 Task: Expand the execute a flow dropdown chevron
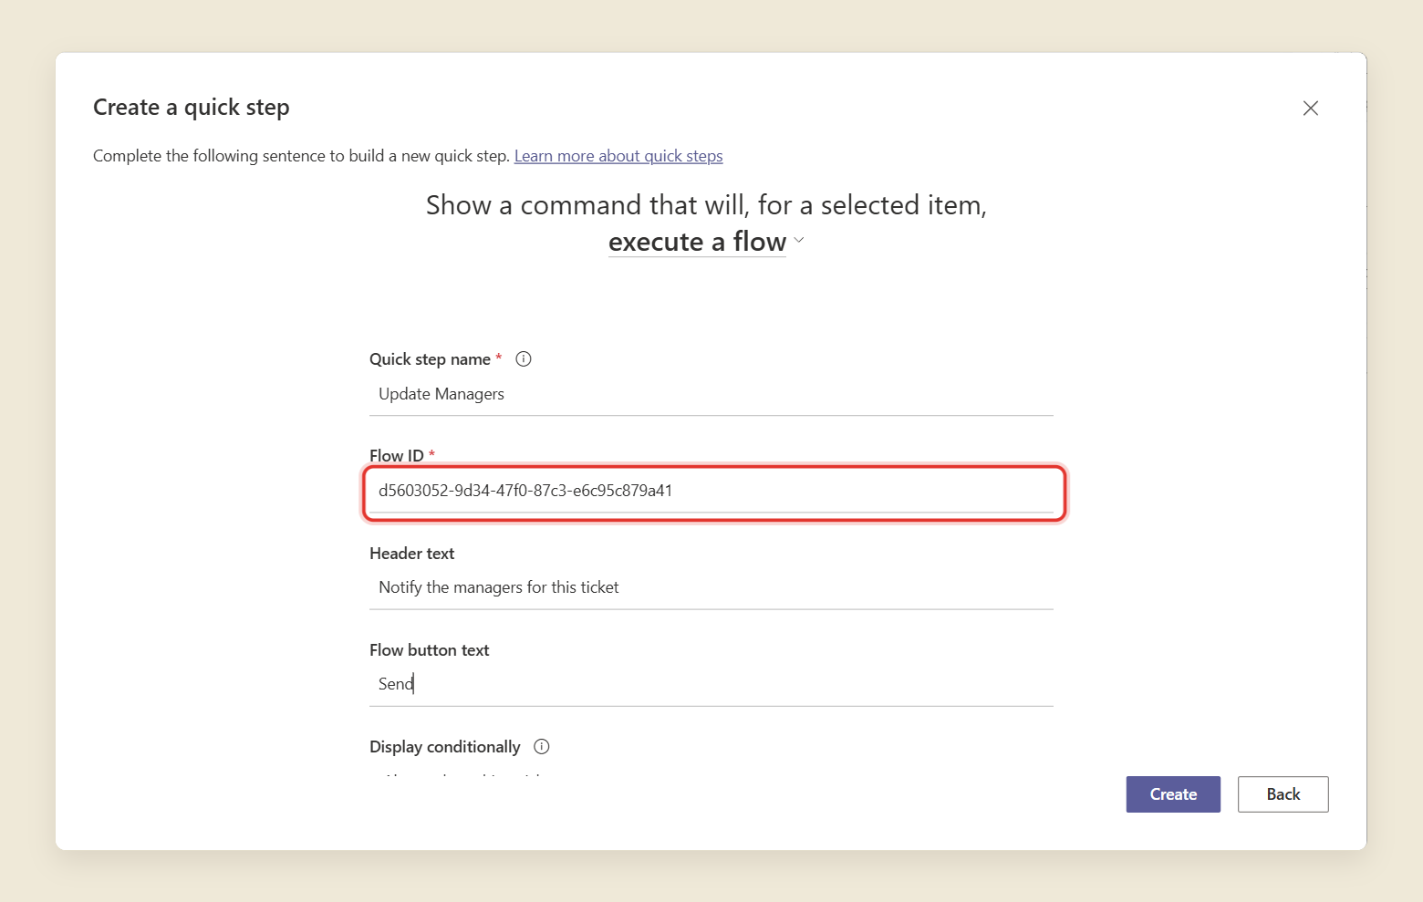(x=799, y=240)
